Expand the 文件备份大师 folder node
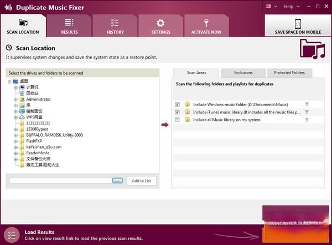This screenshot has width=332, height=245. point(16,159)
